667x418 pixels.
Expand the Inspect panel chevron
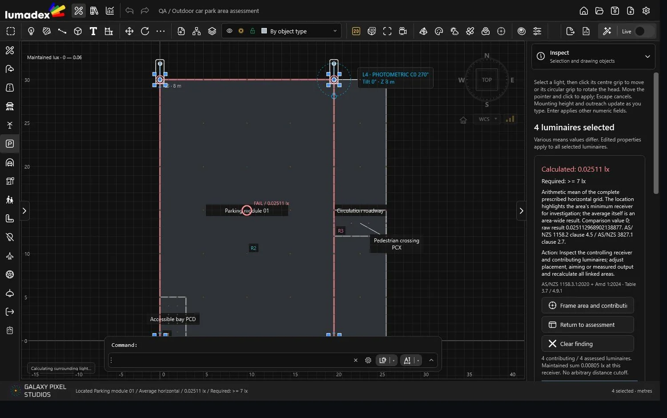click(x=647, y=56)
